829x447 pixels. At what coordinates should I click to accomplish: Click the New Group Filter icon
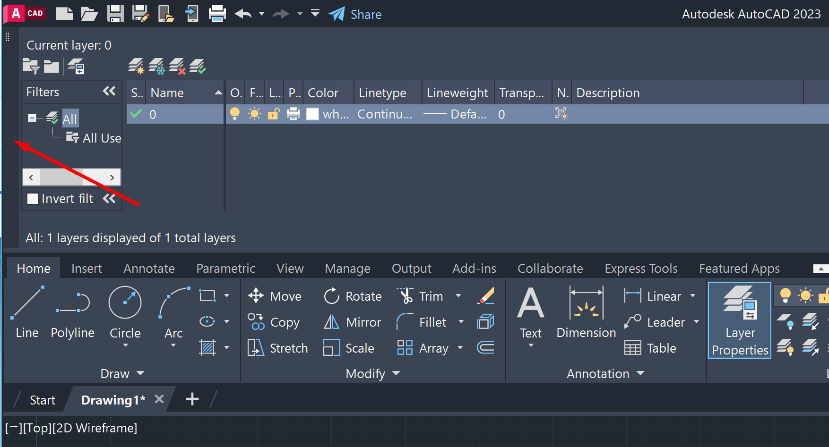52,67
